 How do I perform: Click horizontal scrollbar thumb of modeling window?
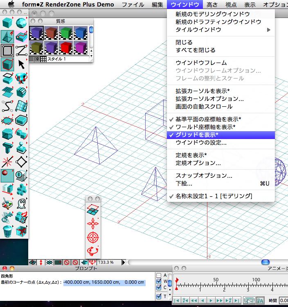tap(265, 262)
